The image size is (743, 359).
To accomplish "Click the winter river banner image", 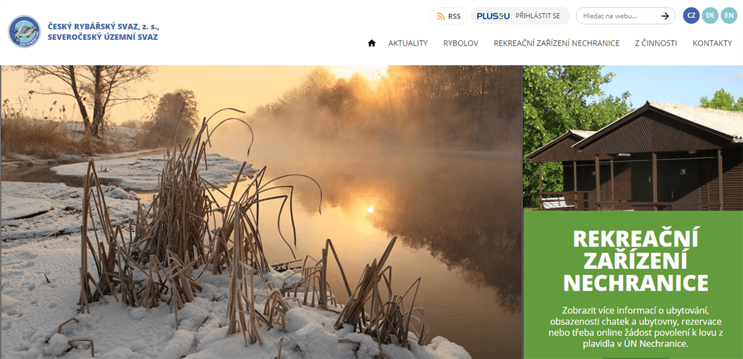I will pos(261,212).
